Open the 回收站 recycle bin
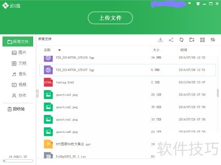The height and width of the screenshot is (165, 221). 16,109
